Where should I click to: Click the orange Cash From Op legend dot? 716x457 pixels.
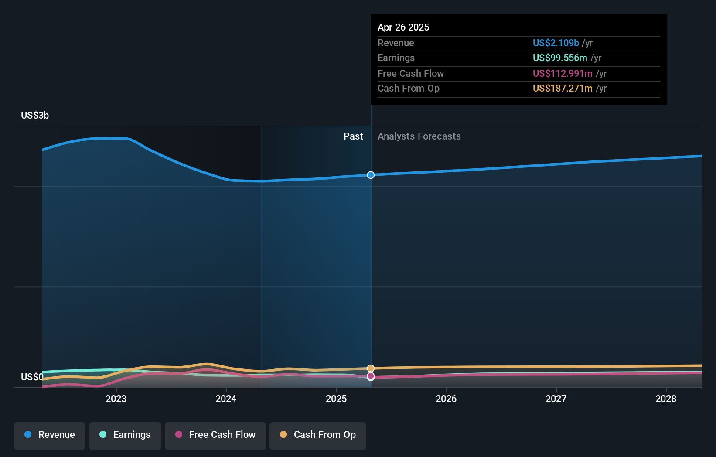coord(283,434)
